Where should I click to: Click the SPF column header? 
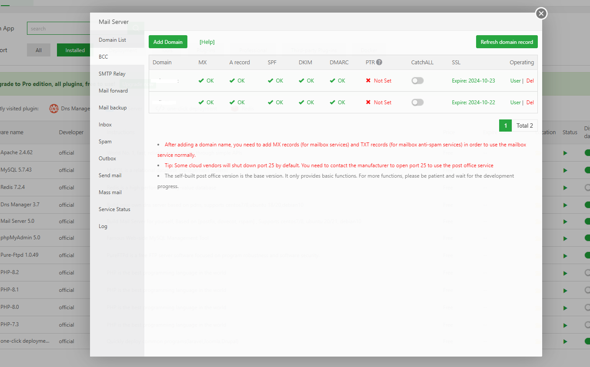[x=272, y=62]
